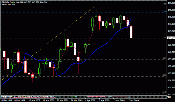Select the 0.0 Fibonacci level label
Screen dimensions: 175x102
coord(165,4)
